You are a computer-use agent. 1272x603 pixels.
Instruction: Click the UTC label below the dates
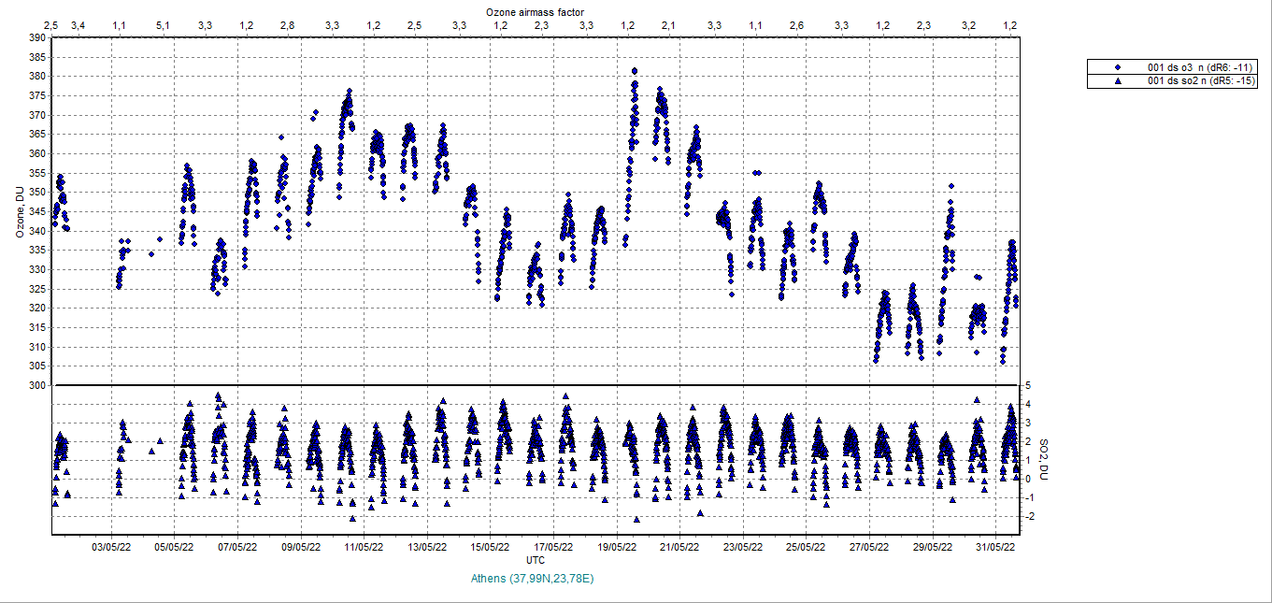coord(535,560)
